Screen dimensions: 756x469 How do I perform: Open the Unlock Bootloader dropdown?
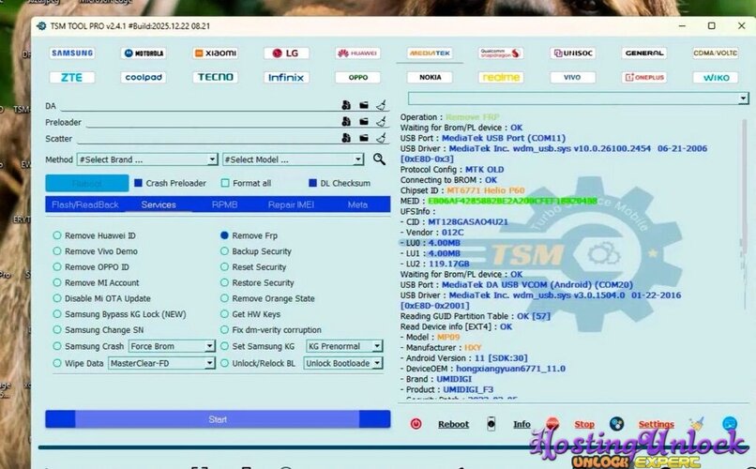[x=342, y=363]
